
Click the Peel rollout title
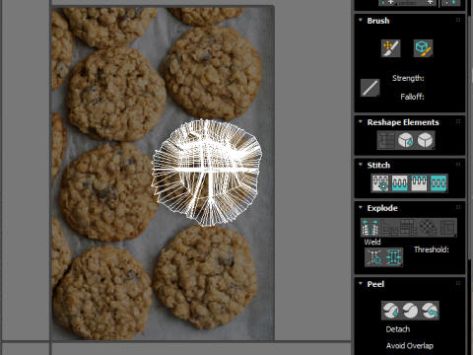coord(375,284)
